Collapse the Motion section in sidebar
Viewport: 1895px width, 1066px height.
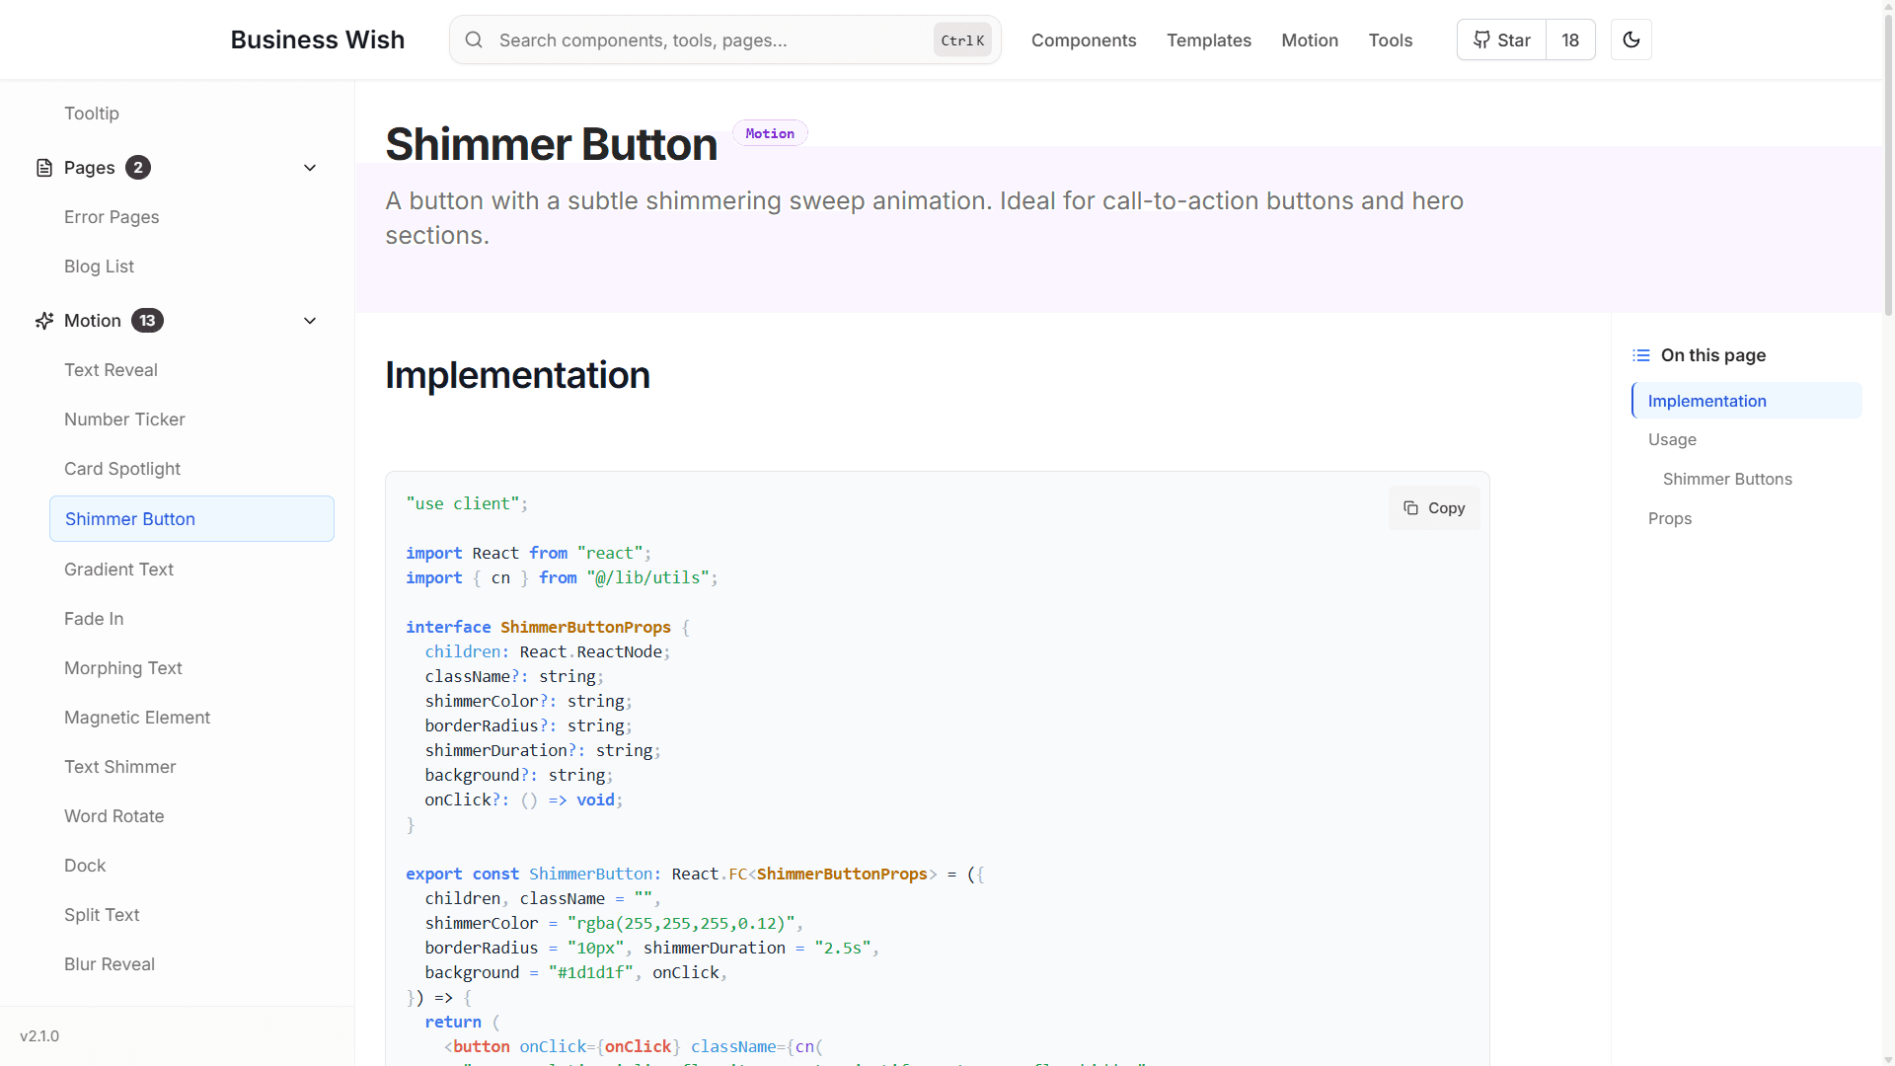coord(309,320)
